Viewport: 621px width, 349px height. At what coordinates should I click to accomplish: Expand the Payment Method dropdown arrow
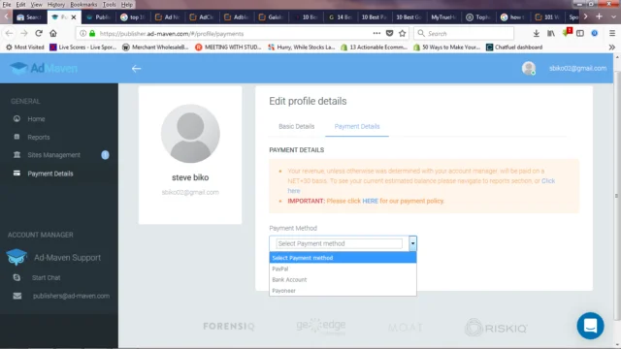pos(412,243)
